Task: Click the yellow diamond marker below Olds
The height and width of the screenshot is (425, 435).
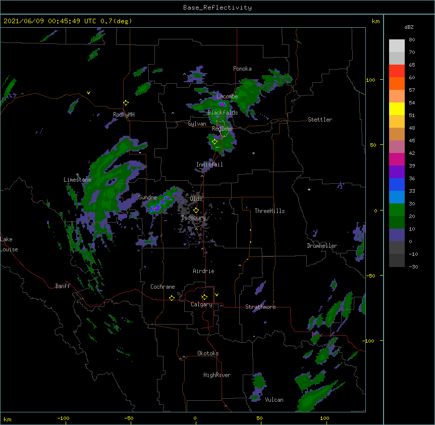Action: 196,210
